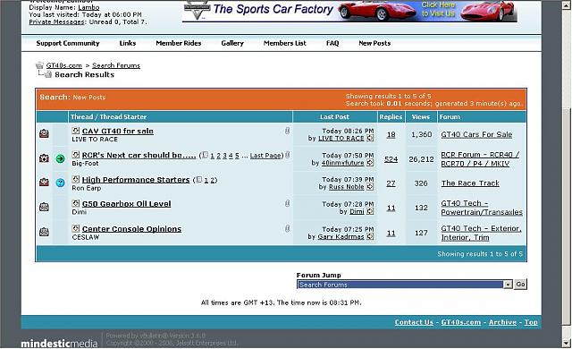The width and height of the screenshot is (572, 349).
Task: Click the page scrollbar down arrow
Action: point(566,343)
